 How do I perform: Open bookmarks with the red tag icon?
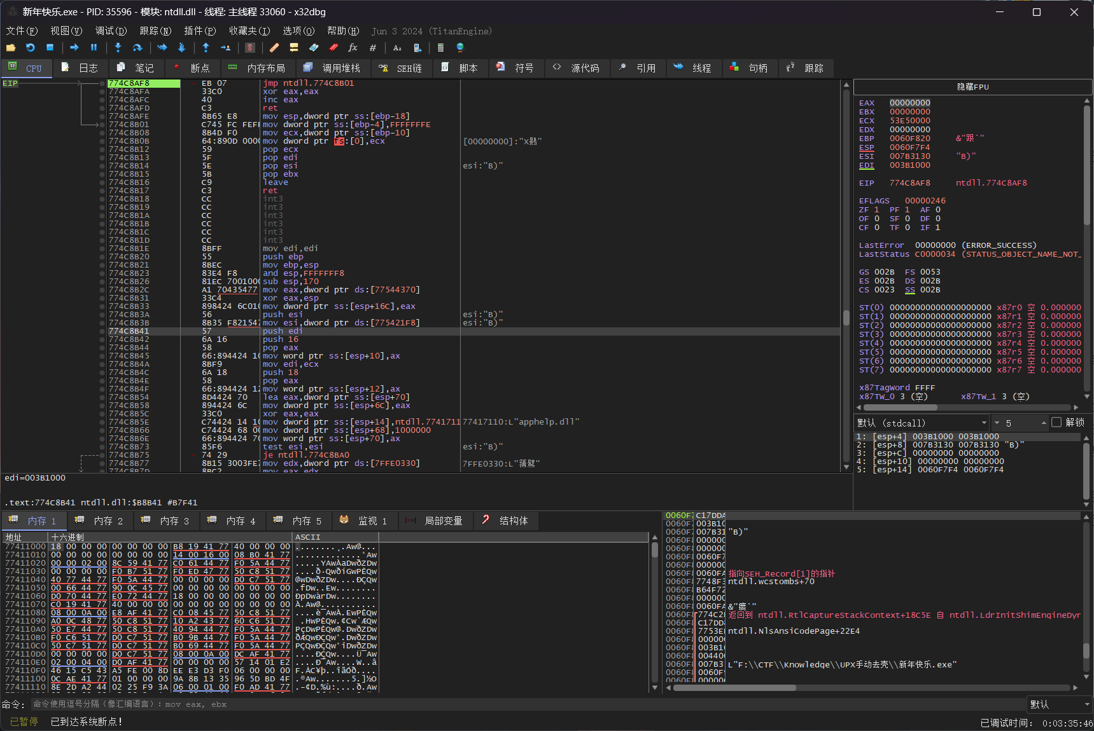333,48
